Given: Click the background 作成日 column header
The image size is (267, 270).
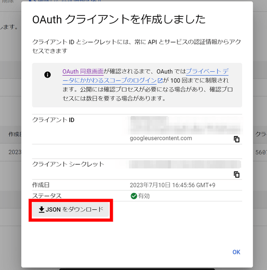Looking at the screenshot, I should [x=15, y=135].
